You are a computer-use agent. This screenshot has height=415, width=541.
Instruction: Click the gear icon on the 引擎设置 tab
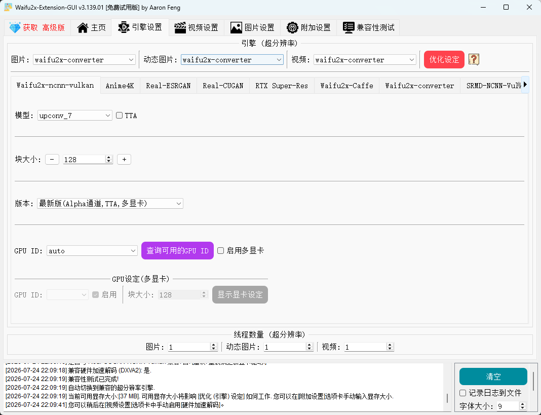pyautogui.click(x=124, y=27)
